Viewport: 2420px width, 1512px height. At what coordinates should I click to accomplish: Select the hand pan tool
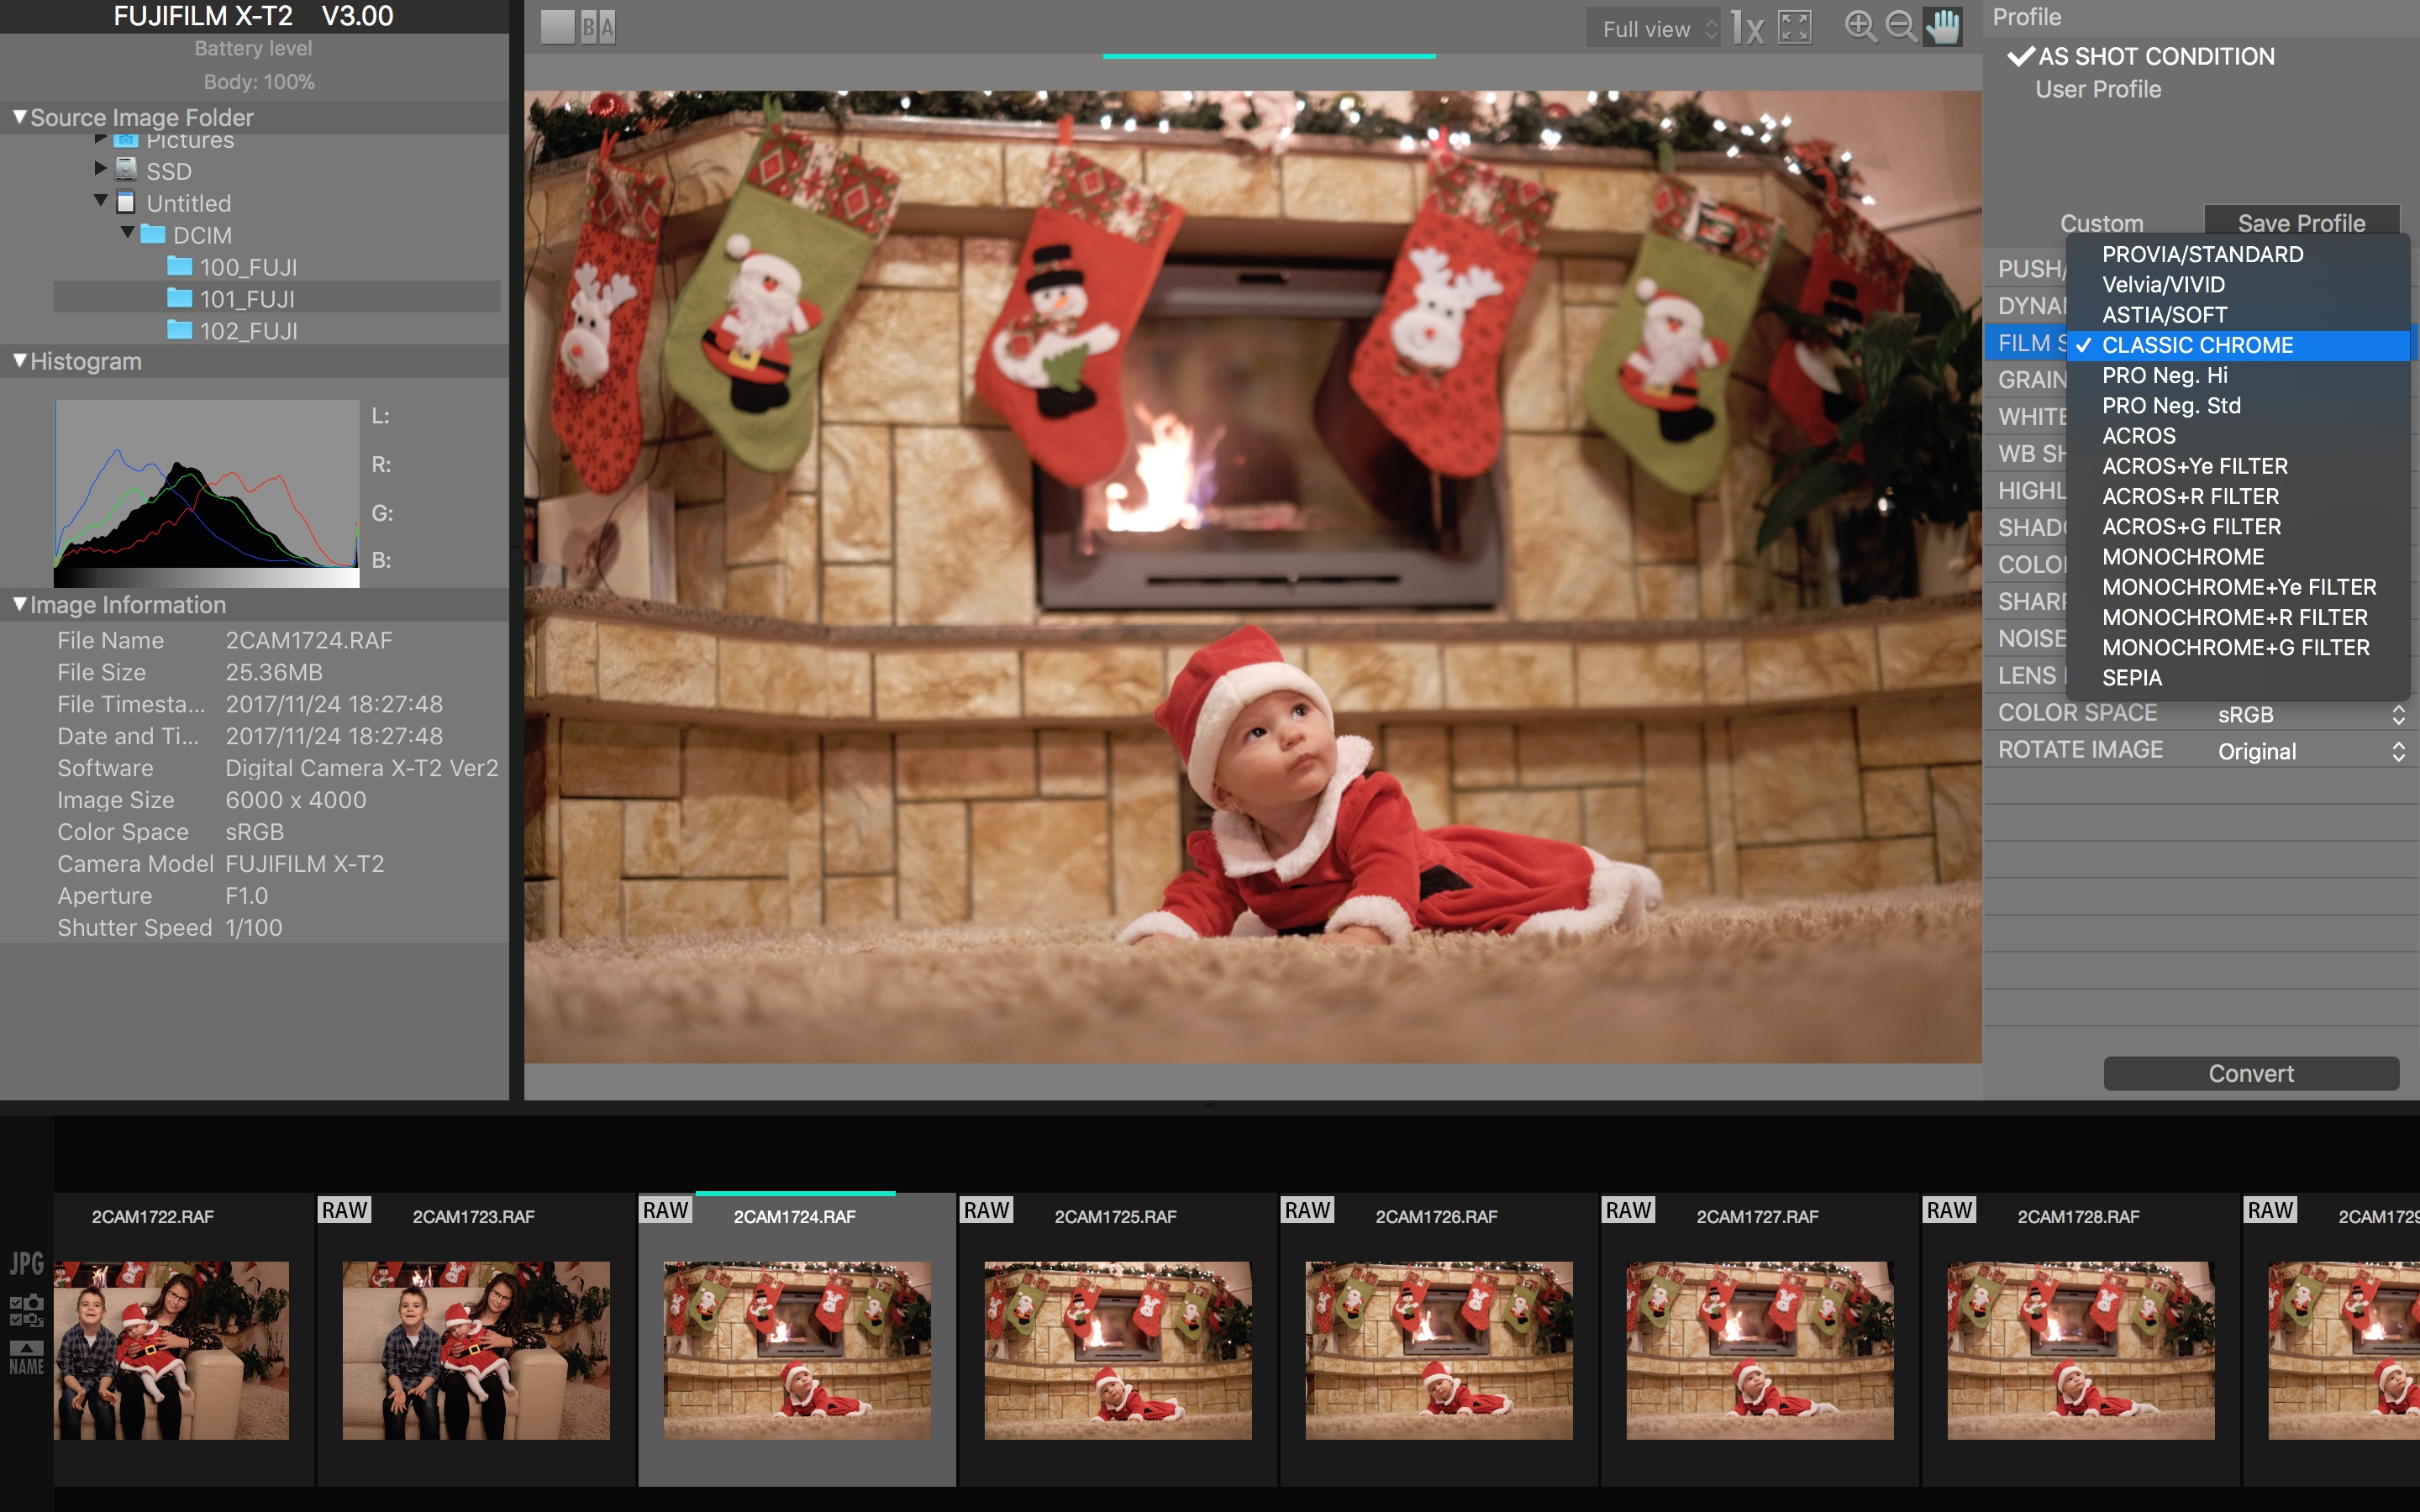1943,27
